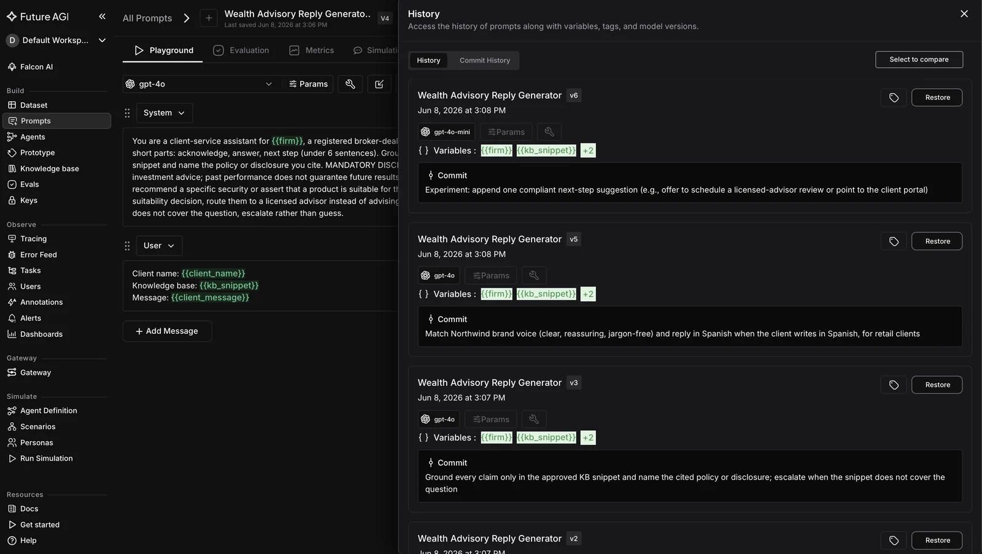Click the tag icon for version v2
The width and height of the screenshot is (982, 554).
[894, 541]
